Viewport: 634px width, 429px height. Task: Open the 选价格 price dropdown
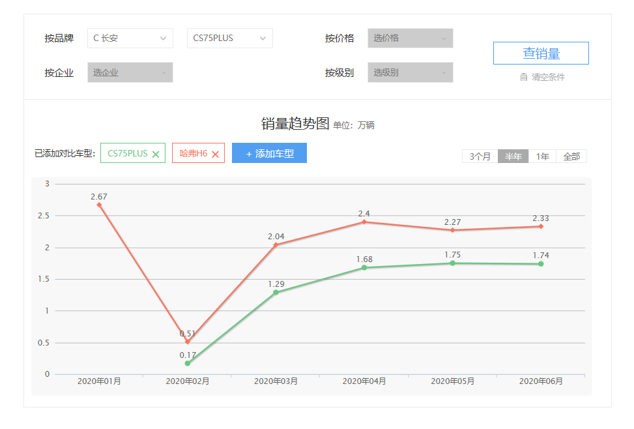coord(410,38)
